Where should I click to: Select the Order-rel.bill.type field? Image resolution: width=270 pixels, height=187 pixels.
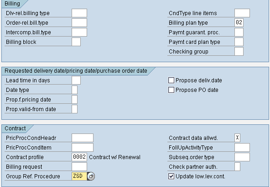click(79, 22)
